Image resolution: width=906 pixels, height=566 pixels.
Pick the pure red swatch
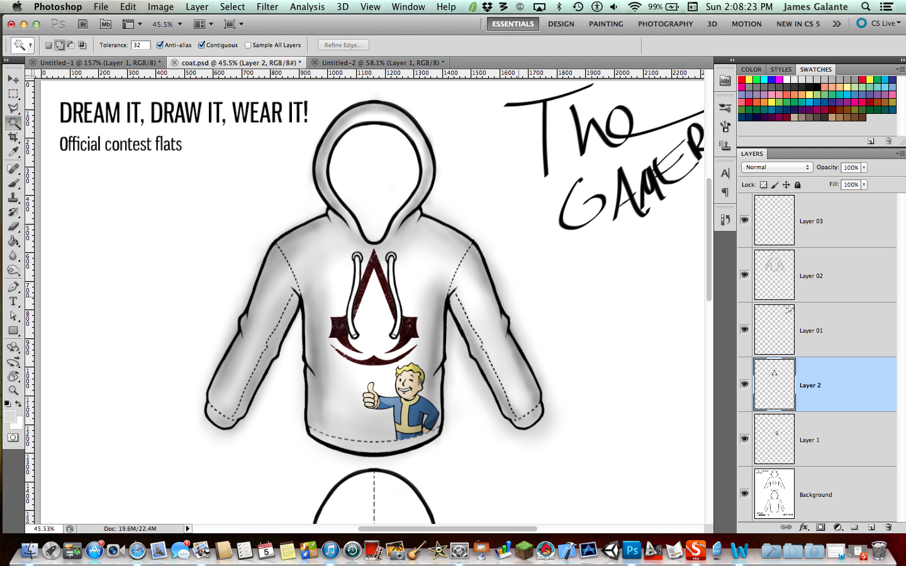(x=742, y=80)
